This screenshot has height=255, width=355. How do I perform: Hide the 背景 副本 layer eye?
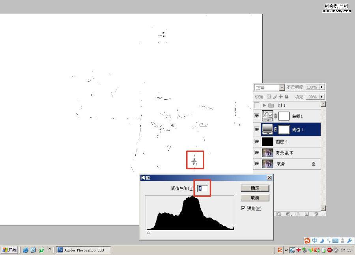(x=256, y=153)
